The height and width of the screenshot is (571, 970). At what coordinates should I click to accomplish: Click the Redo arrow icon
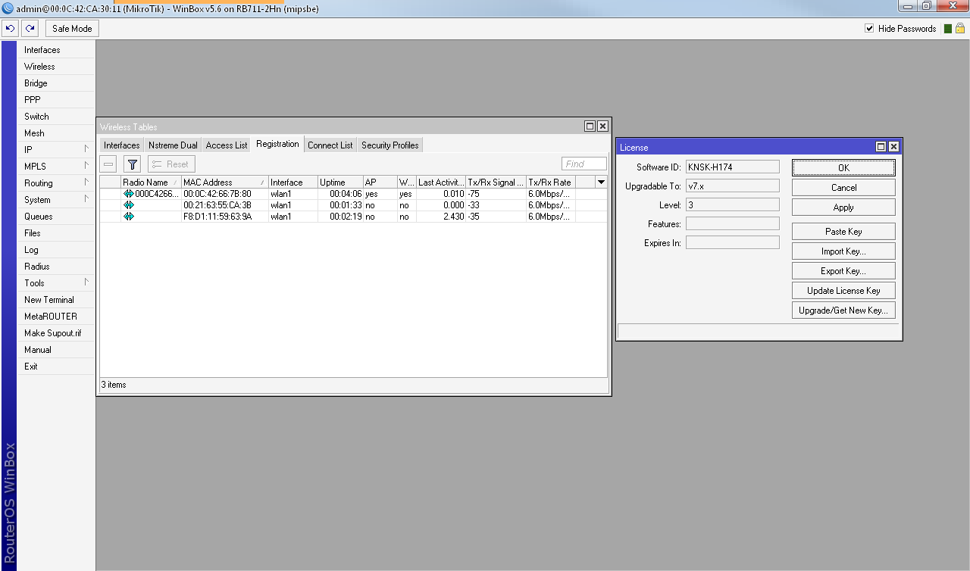(30, 29)
